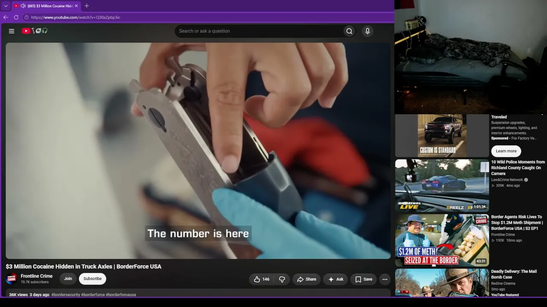This screenshot has width=547, height=307.
Task: Open the sponsored 'Custom Is Standard' truck thumbnail
Action: (x=442, y=136)
